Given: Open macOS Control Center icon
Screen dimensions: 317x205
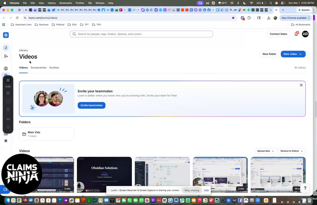Looking at the screenshot, I should coord(283,3).
